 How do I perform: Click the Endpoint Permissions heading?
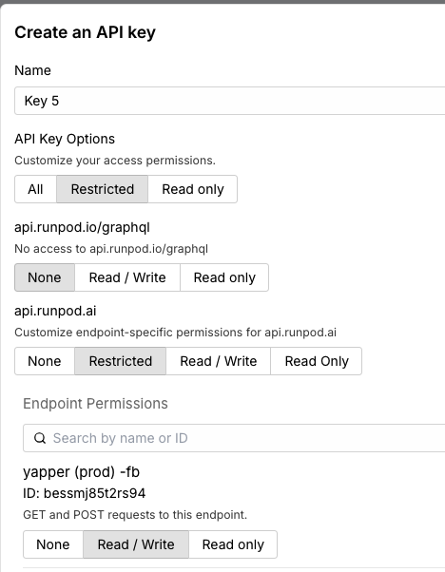click(x=95, y=404)
